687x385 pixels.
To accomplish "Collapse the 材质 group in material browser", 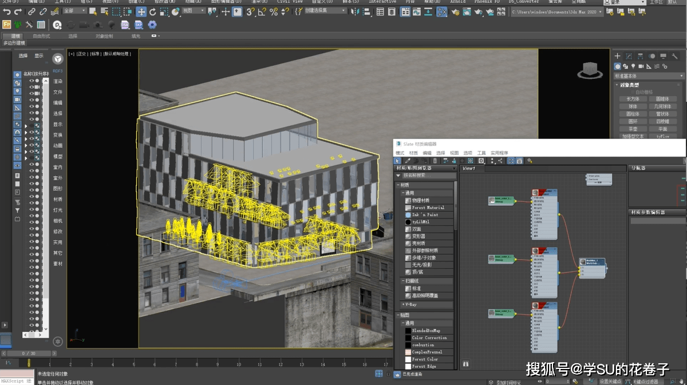I will [x=426, y=185].
